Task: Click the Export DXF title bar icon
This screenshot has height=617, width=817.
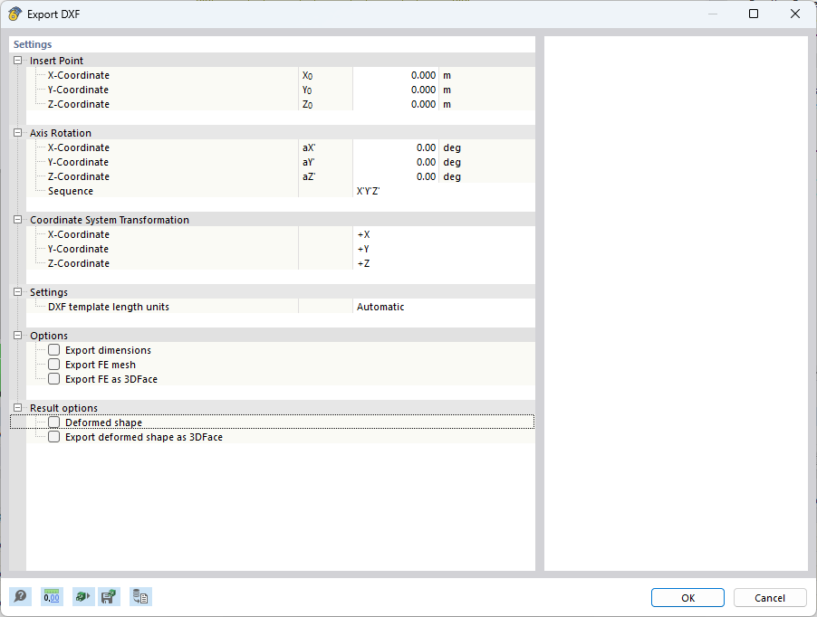Action: 13,14
